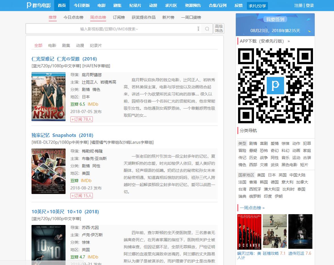The height and width of the screenshot is (265, 334).
Task: Select the 推荐 ranking tab
Action: [x=52, y=18]
